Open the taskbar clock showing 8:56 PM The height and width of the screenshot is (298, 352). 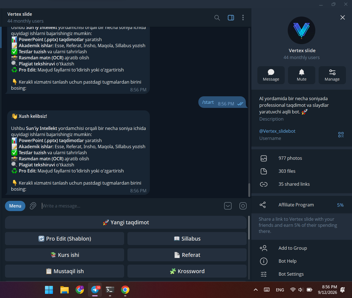[x=327, y=290]
